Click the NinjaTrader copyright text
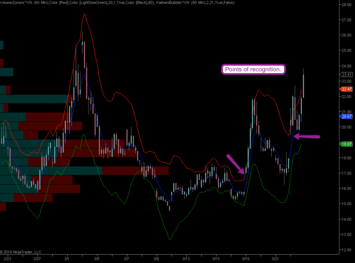This screenshot has height=263, width=355. [21, 252]
